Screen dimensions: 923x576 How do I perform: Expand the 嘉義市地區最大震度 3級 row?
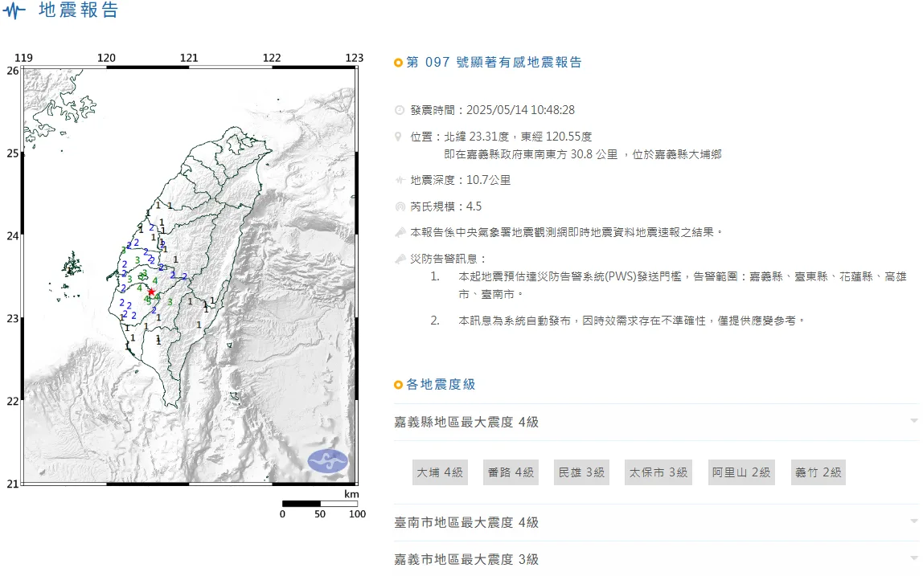click(913, 559)
